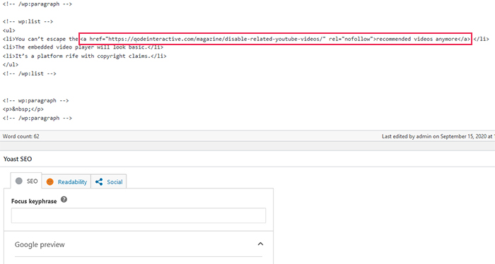This screenshot has height=264, width=495.
Task: Click the <!-- wp:list --> comment line
Action: [28, 22]
